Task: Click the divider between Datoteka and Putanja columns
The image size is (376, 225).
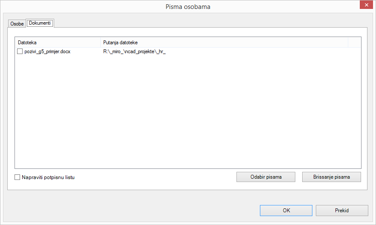Action: tap(100, 43)
